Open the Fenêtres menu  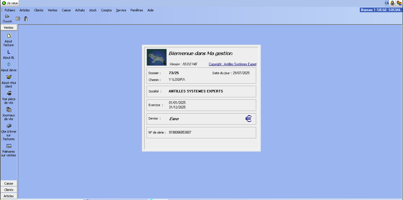coord(137,10)
